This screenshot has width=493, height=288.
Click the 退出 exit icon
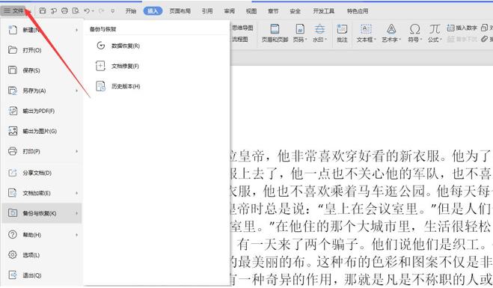12,275
